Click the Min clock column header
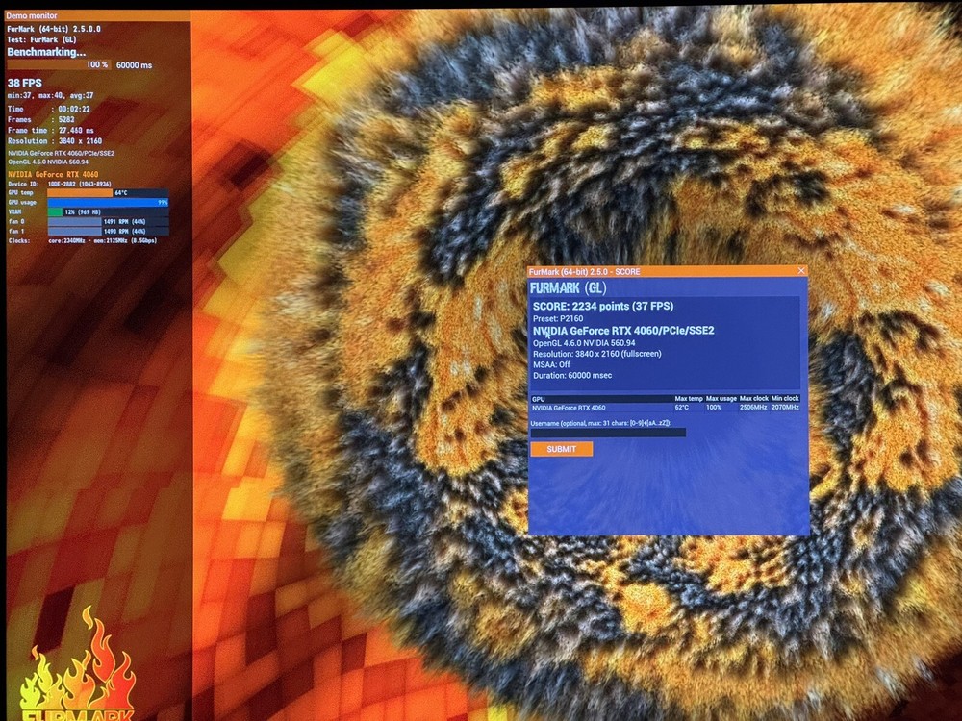962x721 pixels. coord(785,398)
